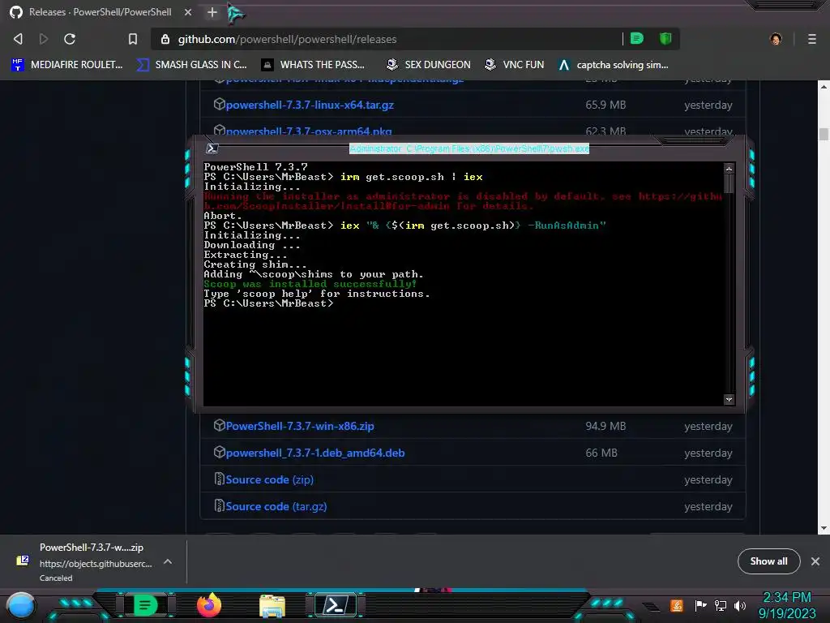Click the browser page scrollbar thumb

coord(824,134)
